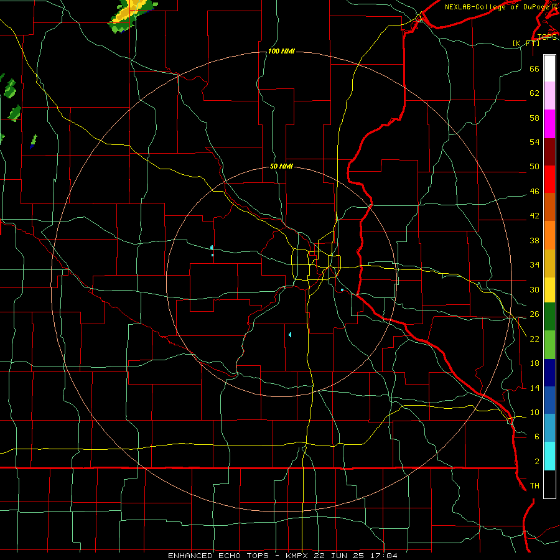Click the '38' legend value
The image size is (560, 560).
click(534, 241)
